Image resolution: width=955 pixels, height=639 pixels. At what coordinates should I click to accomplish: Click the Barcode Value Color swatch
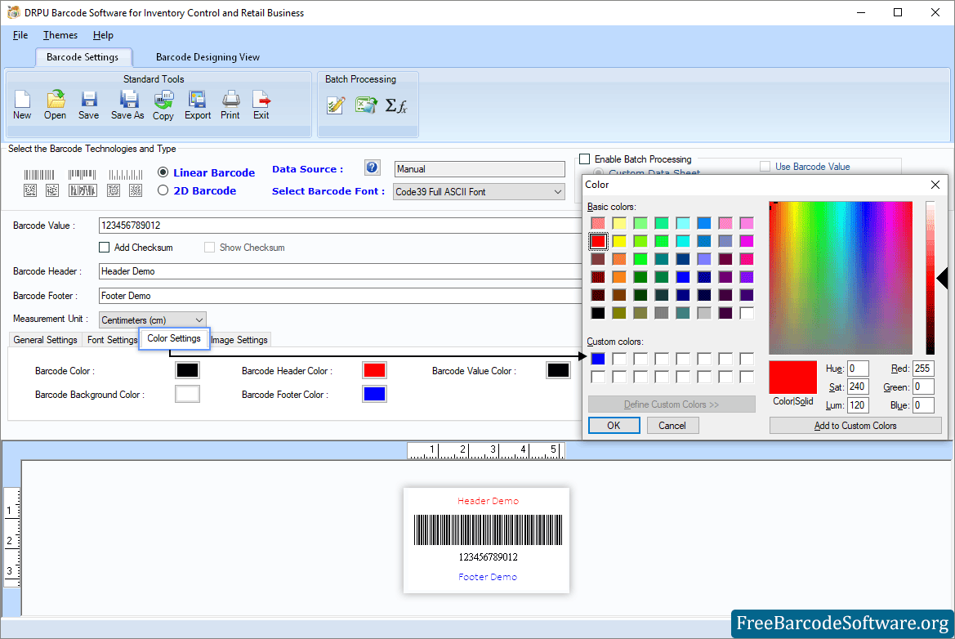coord(558,370)
